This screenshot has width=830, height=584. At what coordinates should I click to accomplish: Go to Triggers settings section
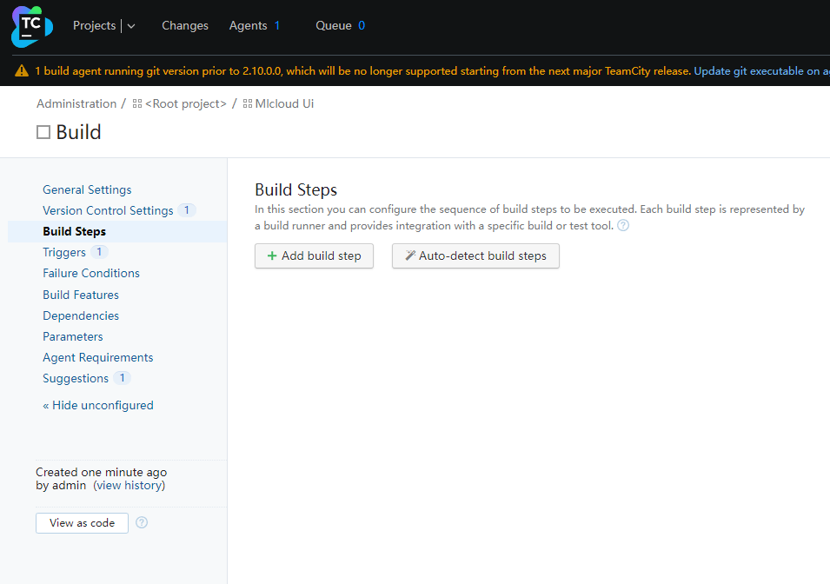tap(64, 253)
